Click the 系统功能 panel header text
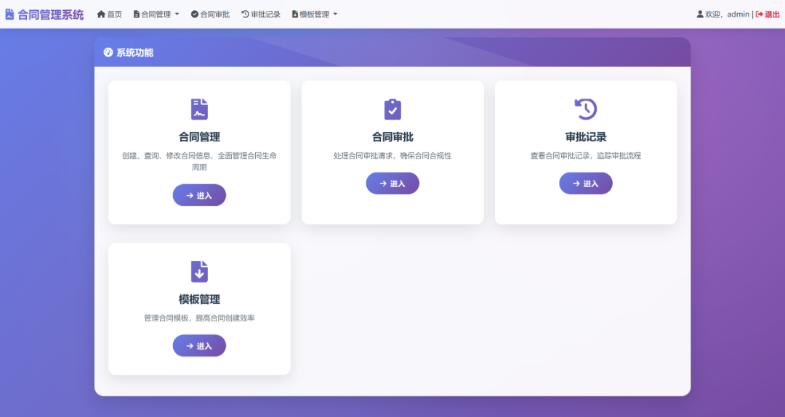 134,52
